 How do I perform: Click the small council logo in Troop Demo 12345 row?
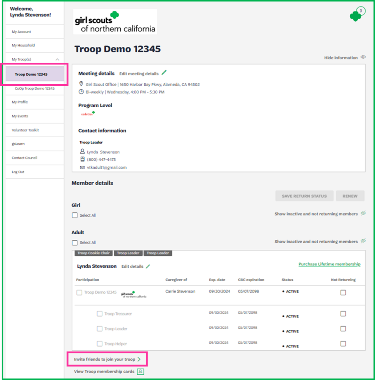pyautogui.click(x=134, y=294)
